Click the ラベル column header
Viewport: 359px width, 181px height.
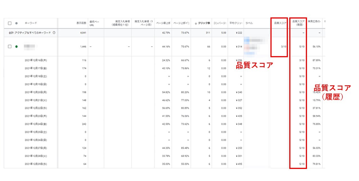point(249,23)
